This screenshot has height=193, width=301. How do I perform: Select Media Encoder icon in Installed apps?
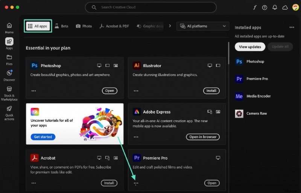[239, 96]
